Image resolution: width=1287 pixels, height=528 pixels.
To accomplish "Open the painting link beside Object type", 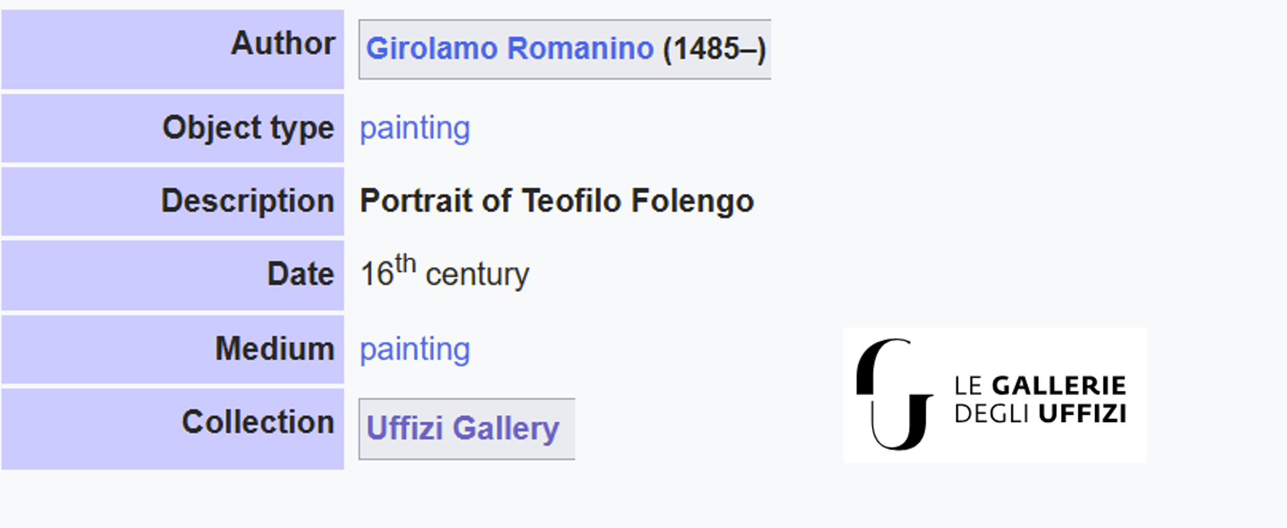I will pyautogui.click(x=414, y=128).
